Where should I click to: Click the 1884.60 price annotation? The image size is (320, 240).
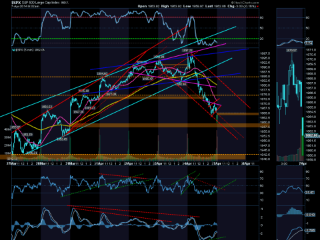pyautogui.click(x=102, y=73)
